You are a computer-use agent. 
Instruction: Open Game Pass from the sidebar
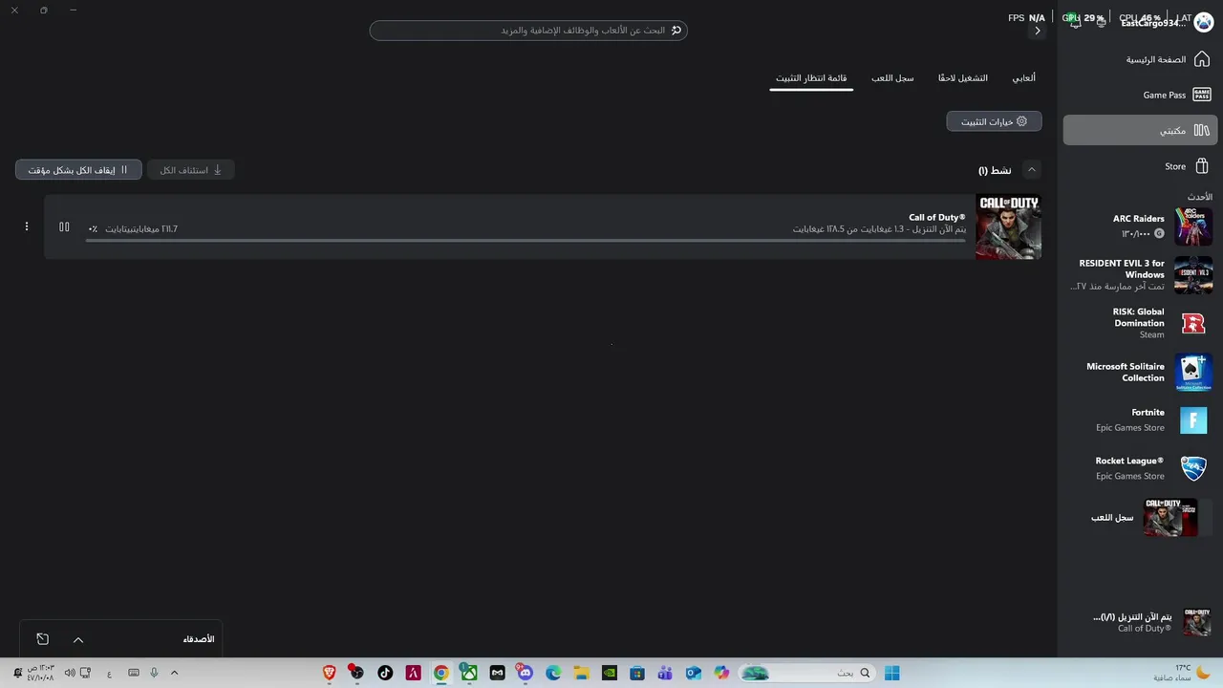pos(1140,95)
